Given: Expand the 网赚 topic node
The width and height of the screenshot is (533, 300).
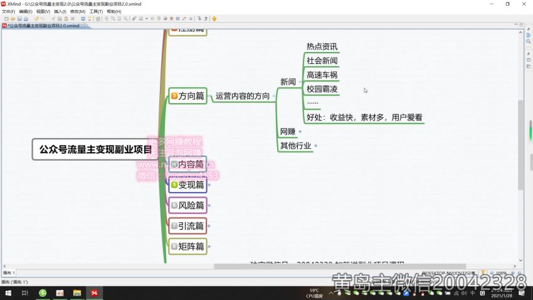Looking at the screenshot, I should (300, 132).
